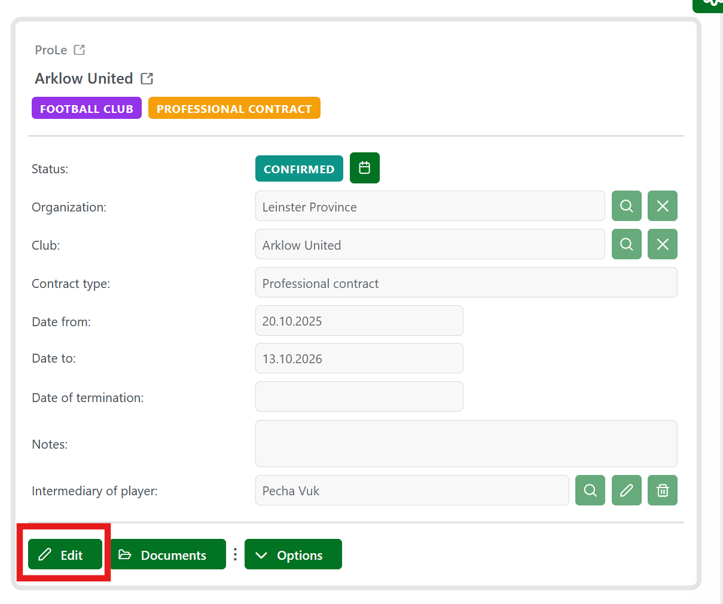This screenshot has height=604, width=723.
Task: Open Arklow United external link icon
Action: tap(147, 79)
